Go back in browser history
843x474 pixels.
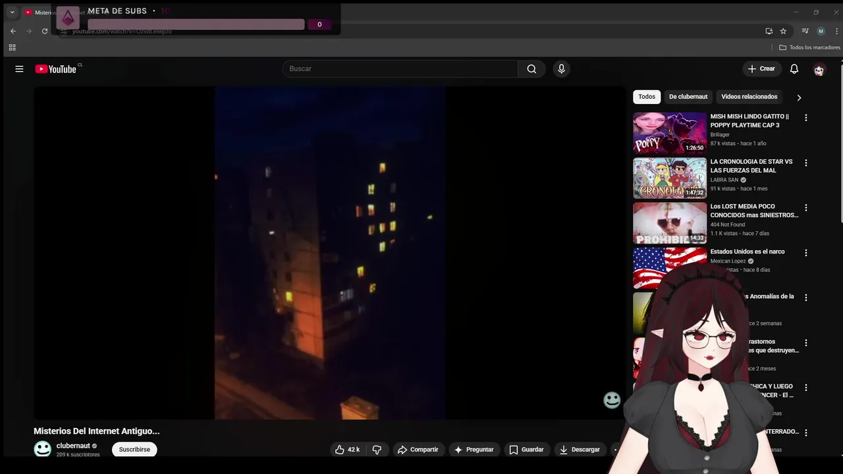click(x=13, y=31)
